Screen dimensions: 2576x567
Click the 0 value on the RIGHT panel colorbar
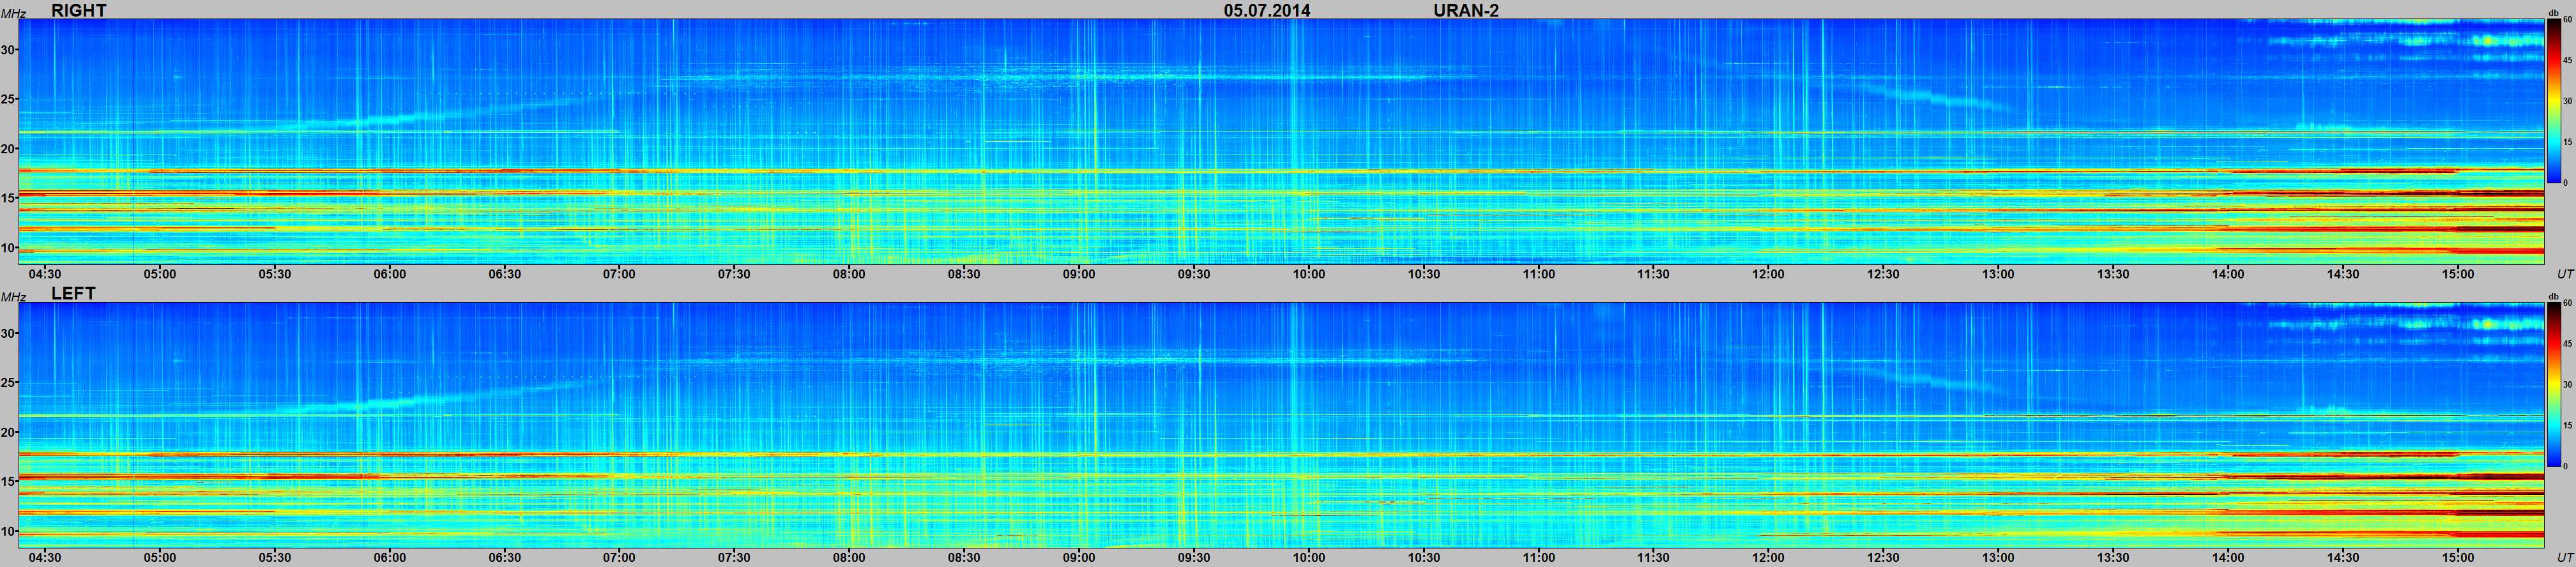pyautogui.click(x=2565, y=183)
